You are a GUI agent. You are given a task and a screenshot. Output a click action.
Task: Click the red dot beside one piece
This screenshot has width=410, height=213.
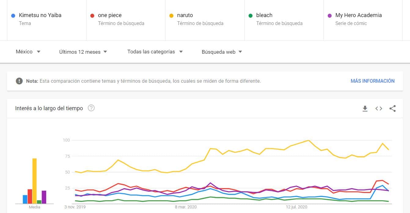[92, 16]
